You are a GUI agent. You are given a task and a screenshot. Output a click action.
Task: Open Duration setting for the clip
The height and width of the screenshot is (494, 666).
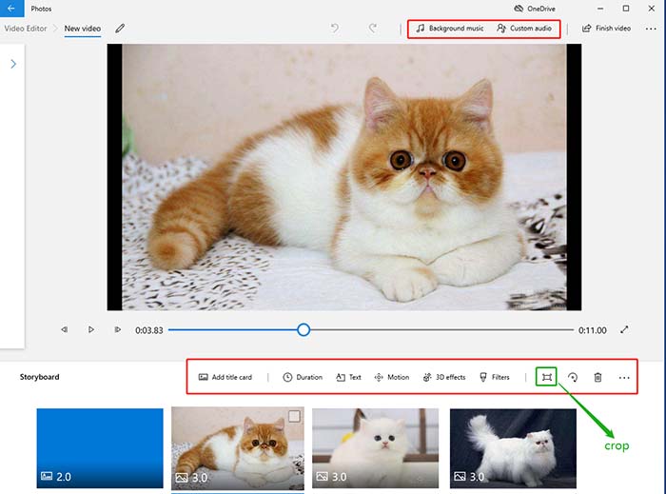303,377
